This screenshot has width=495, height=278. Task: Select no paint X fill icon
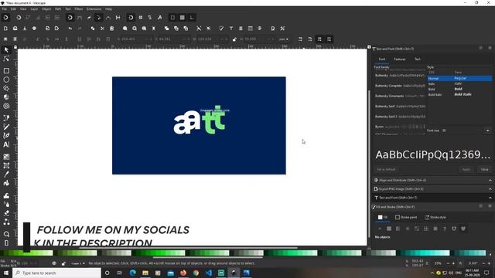point(380,229)
